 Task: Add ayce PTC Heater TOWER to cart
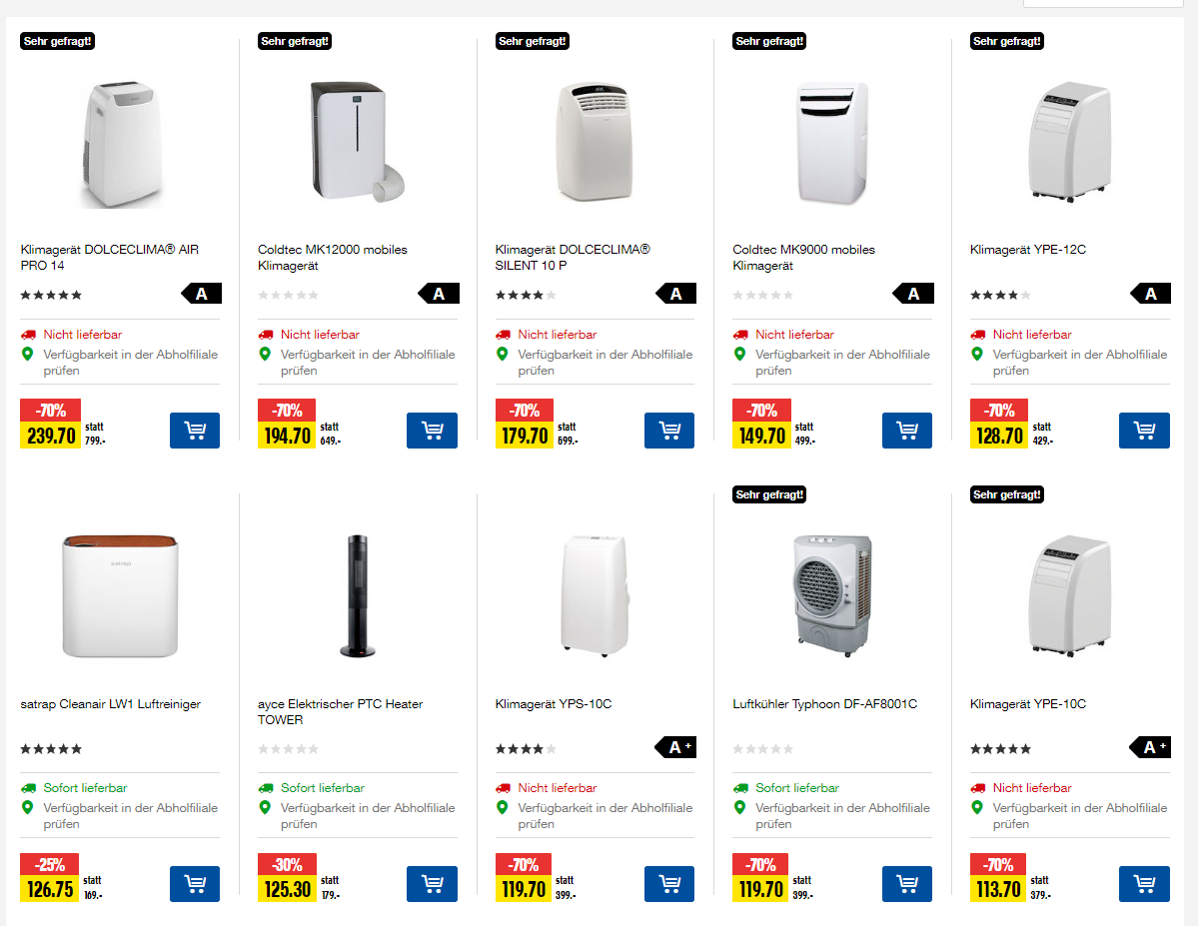coord(432,884)
